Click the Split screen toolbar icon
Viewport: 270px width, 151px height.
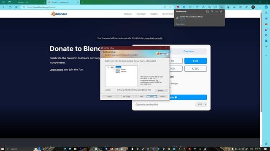tap(197, 7)
